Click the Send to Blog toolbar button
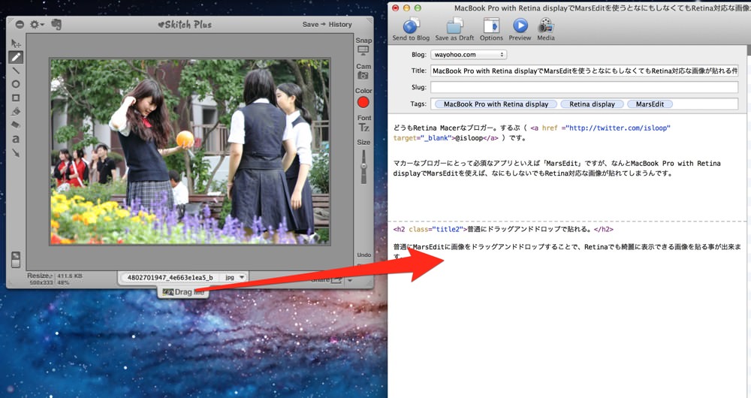Screen dimensions: 751x398 point(411,30)
